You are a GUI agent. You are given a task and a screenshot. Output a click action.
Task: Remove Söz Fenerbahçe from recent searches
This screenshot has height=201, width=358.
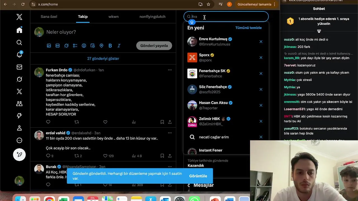(x=261, y=89)
